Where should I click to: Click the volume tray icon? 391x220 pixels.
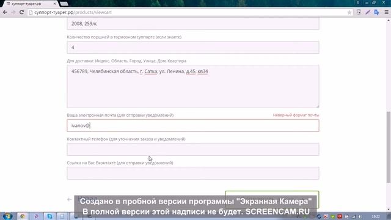pos(360,216)
